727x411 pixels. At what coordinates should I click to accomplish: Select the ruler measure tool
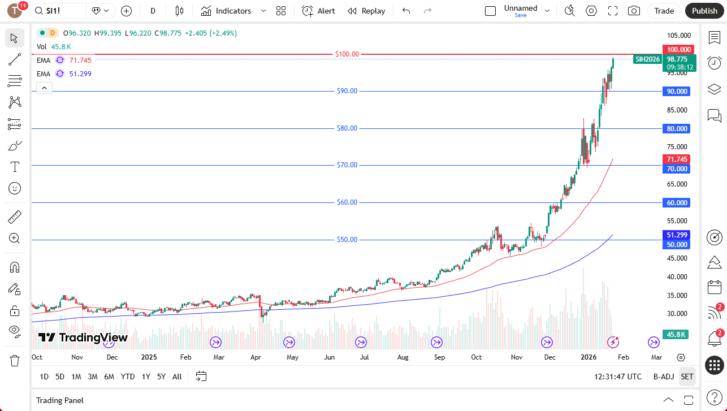(x=15, y=217)
